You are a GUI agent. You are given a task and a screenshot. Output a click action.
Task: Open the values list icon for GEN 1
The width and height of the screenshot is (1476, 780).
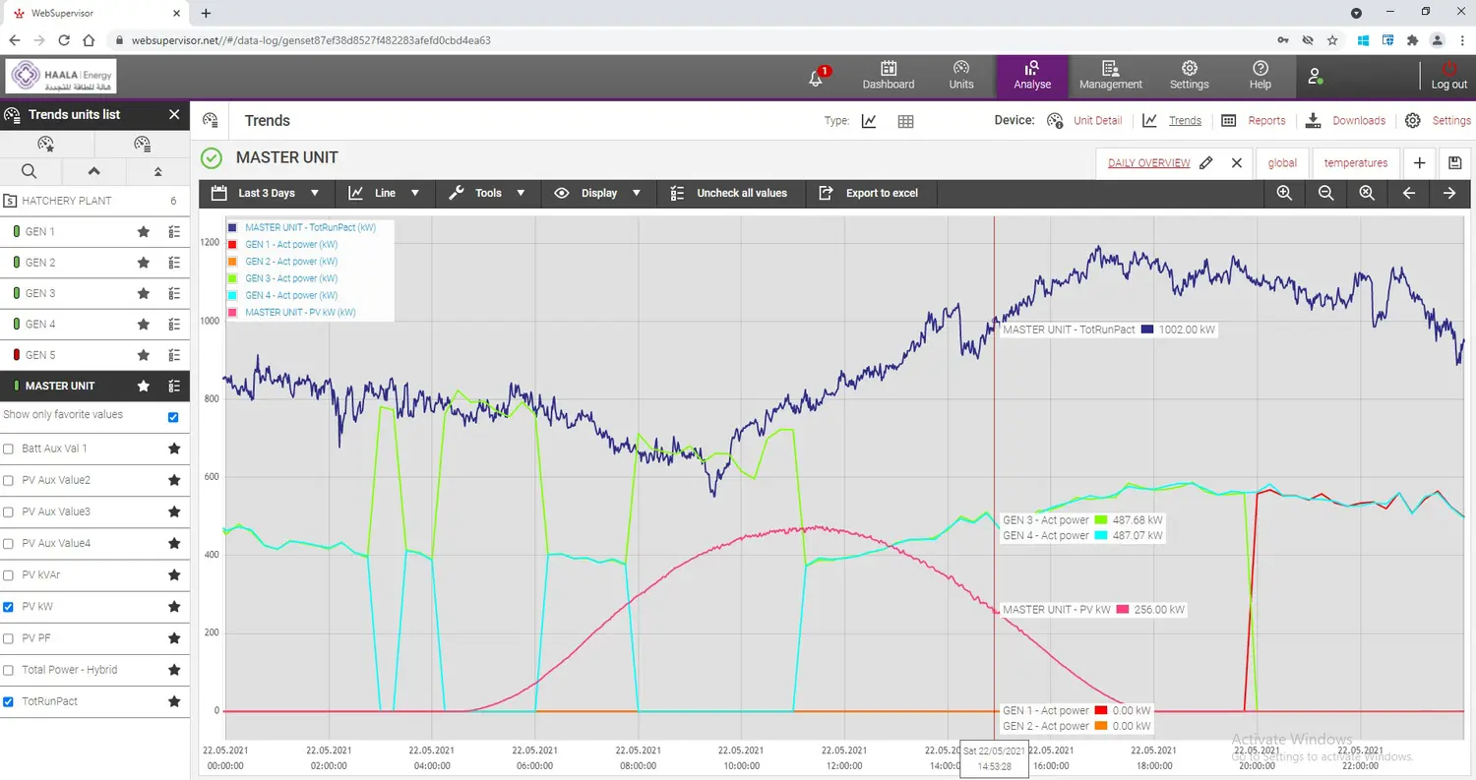click(174, 232)
